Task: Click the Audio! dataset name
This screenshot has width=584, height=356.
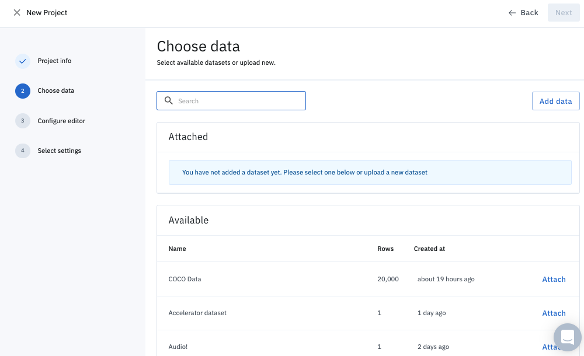Action: pos(178,347)
